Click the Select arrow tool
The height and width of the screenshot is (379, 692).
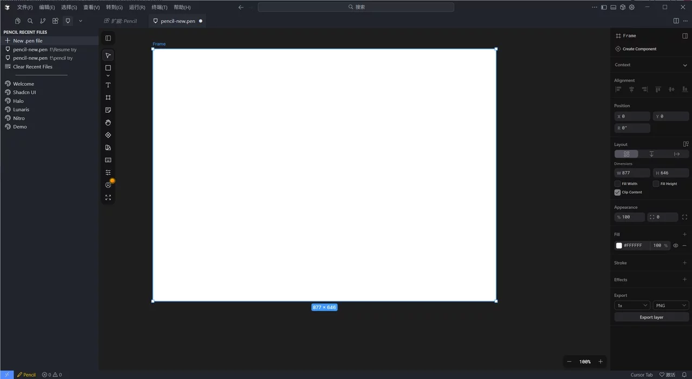click(108, 55)
